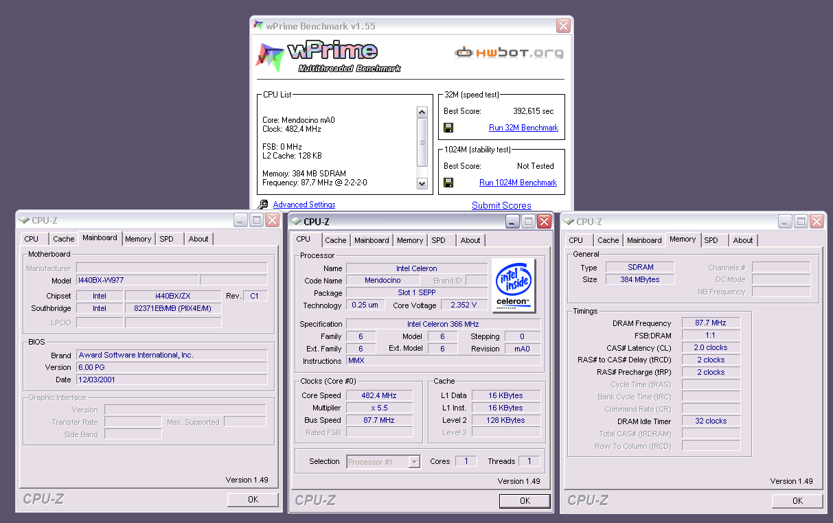Click the CPU List scrollbar thumb
This screenshot has width=833, height=523.
(x=422, y=142)
